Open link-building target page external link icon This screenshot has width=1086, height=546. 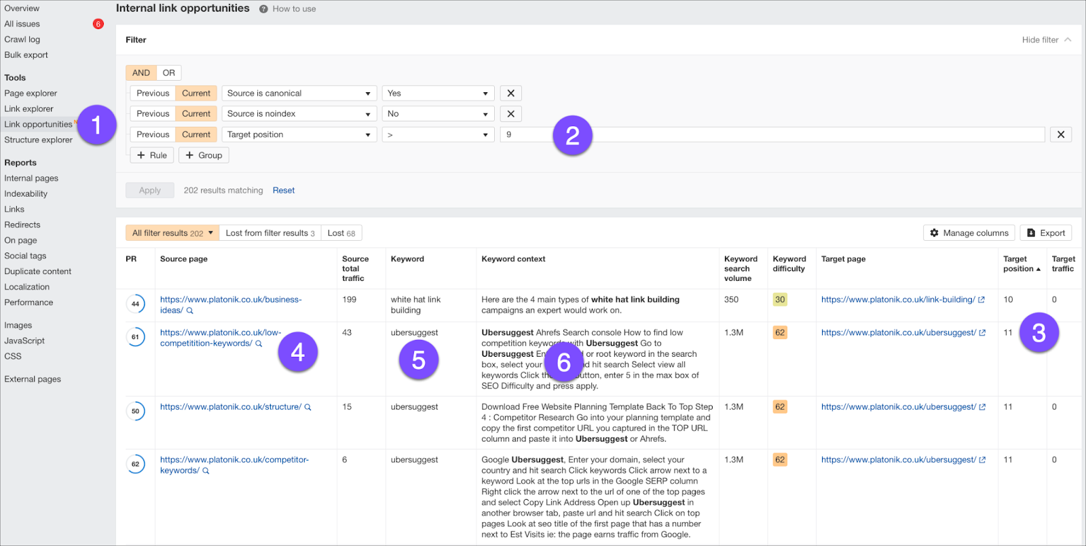point(981,300)
